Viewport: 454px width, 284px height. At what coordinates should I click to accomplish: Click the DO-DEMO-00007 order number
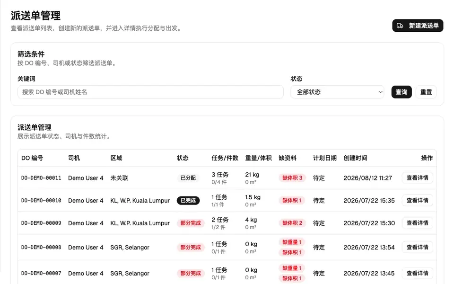coord(41,273)
